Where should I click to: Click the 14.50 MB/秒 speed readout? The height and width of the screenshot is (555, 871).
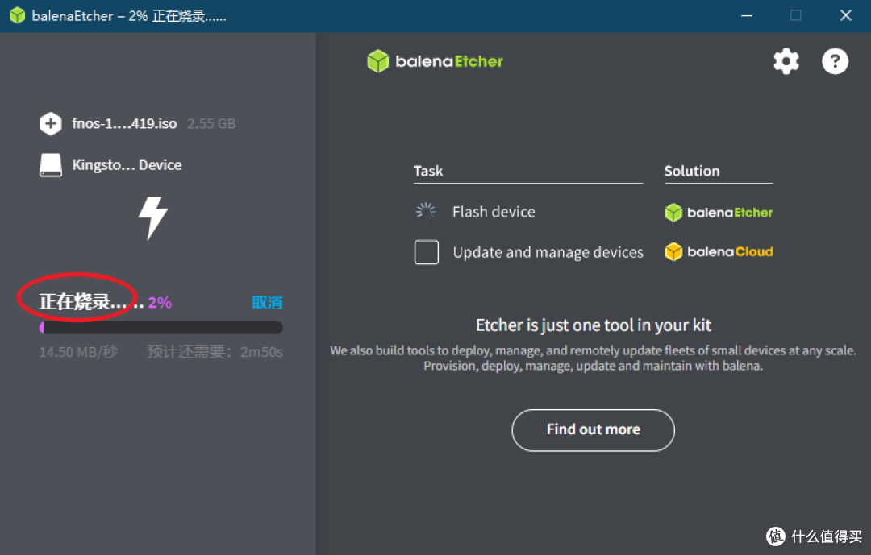click(78, 352)
